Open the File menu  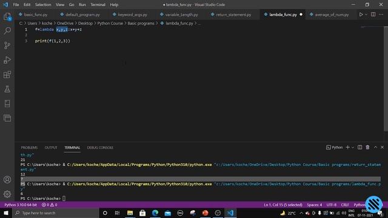point(16,5)
